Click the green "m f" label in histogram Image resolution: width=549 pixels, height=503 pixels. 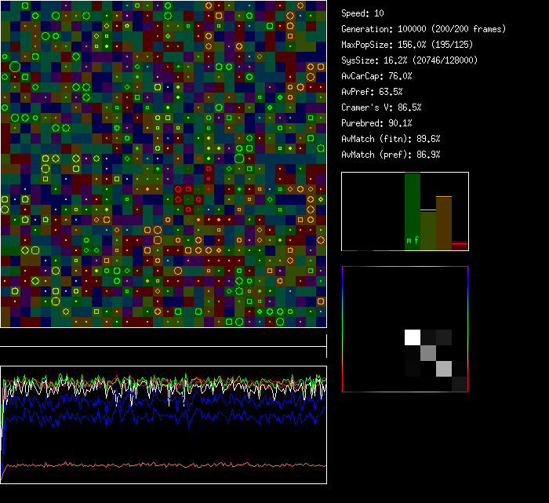pyautogui.click(x=412, y=239)
